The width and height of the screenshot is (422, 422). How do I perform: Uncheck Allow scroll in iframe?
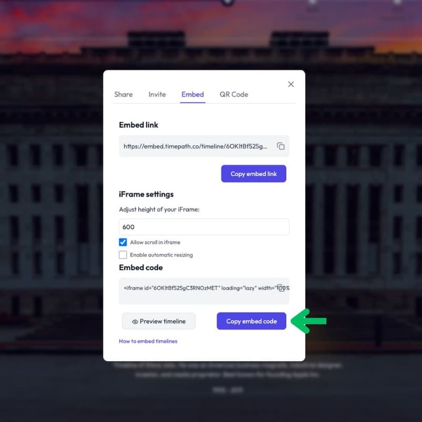(123, 242)
